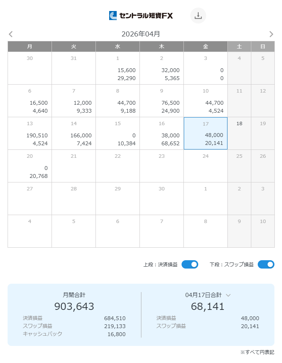Click the Central Tanshi FX logo
The width and height of the screenshot is (282, 363).
click(141, 16)
